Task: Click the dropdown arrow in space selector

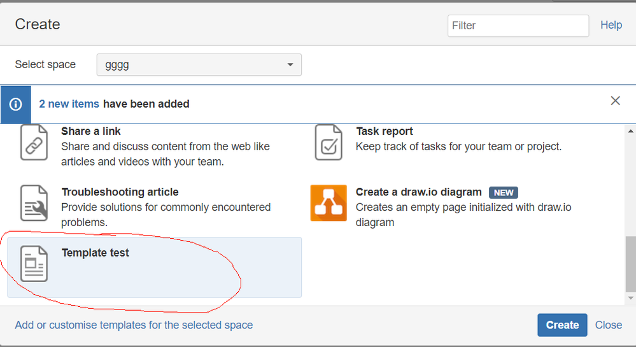Action: click(x=290, y=65)
